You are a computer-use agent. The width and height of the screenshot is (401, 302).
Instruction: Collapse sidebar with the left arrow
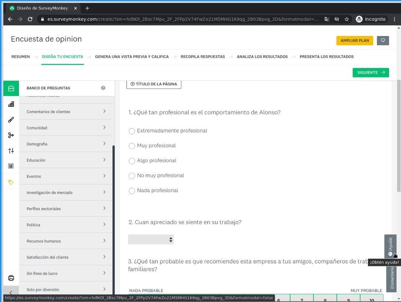[11, 292]
